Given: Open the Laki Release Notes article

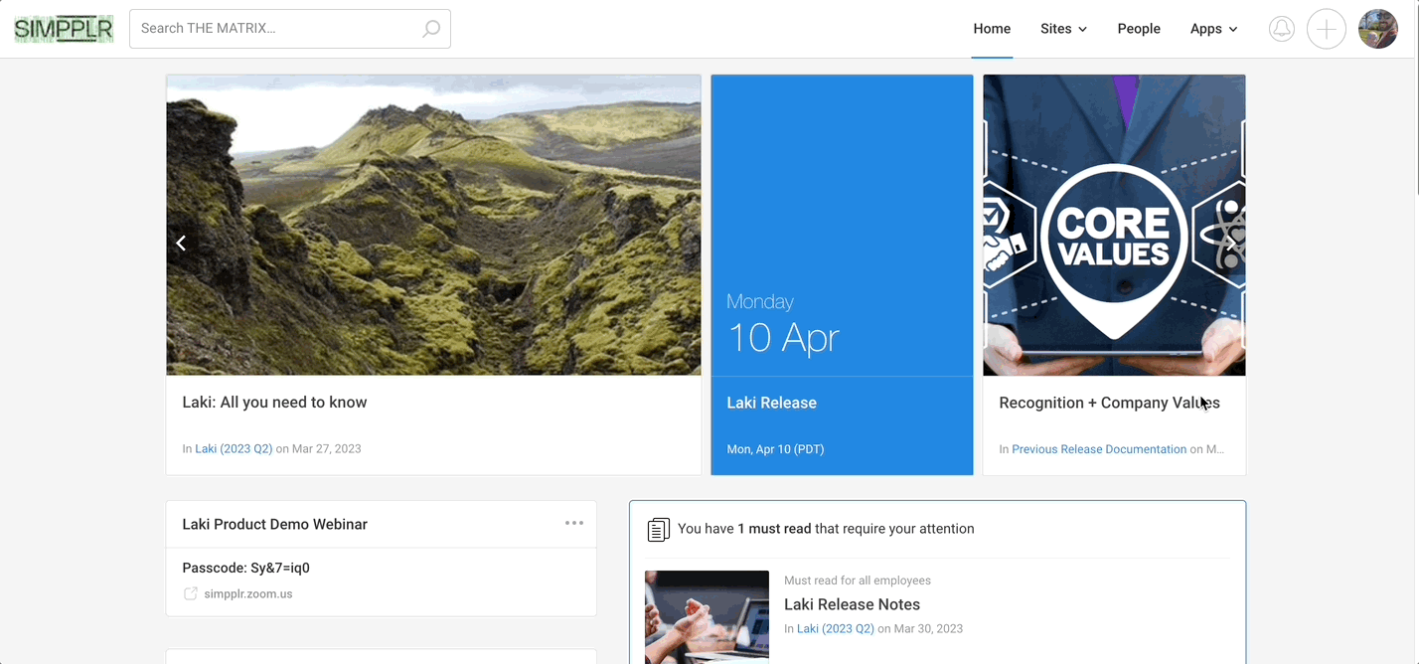Looking at the screenshot, I should pyautogui.click(x=852, y=604).
